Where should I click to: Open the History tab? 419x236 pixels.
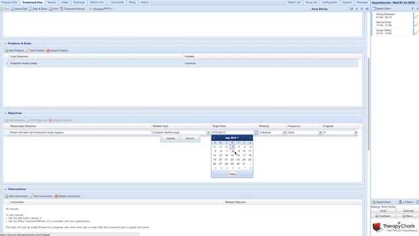(x=145, y=3)
